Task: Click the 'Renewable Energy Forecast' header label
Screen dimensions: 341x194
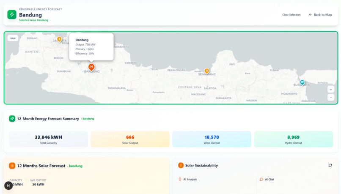Action: (41, 9)
